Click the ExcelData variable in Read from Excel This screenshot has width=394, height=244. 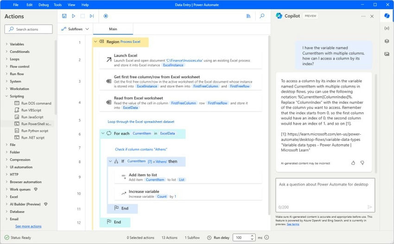[x=130, y=107]
